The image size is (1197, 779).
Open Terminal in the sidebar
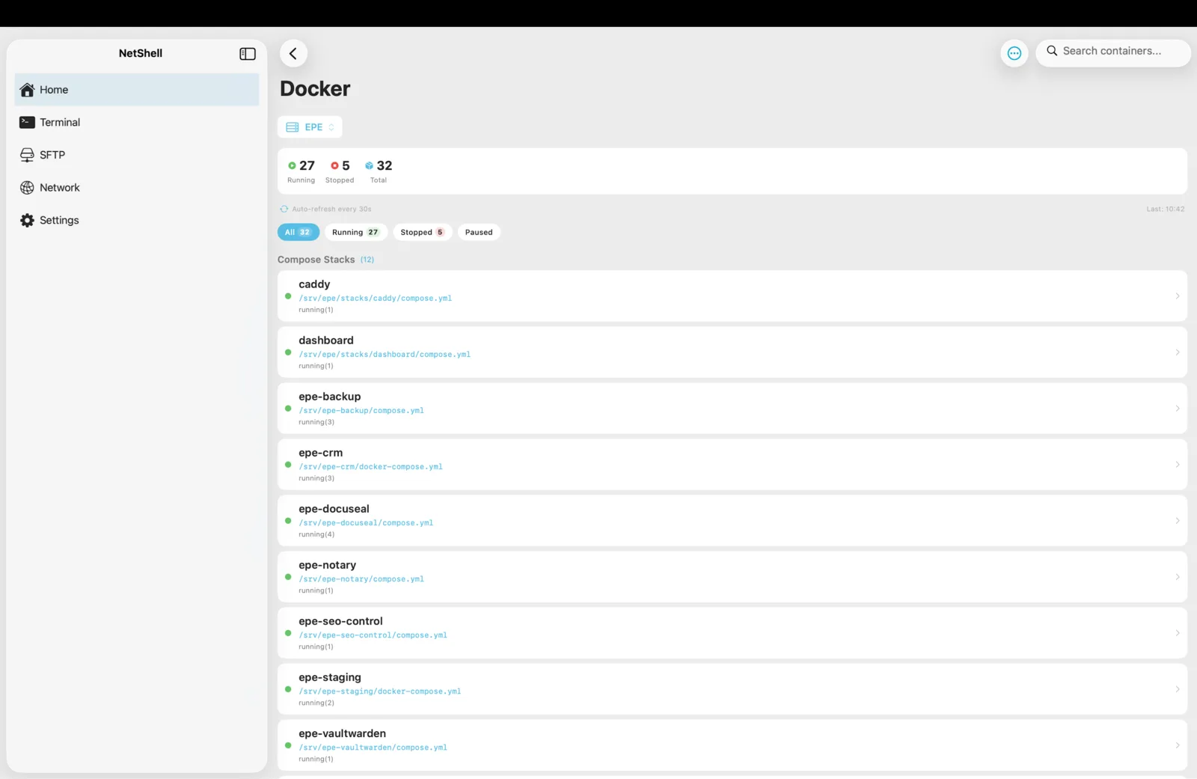137,122
